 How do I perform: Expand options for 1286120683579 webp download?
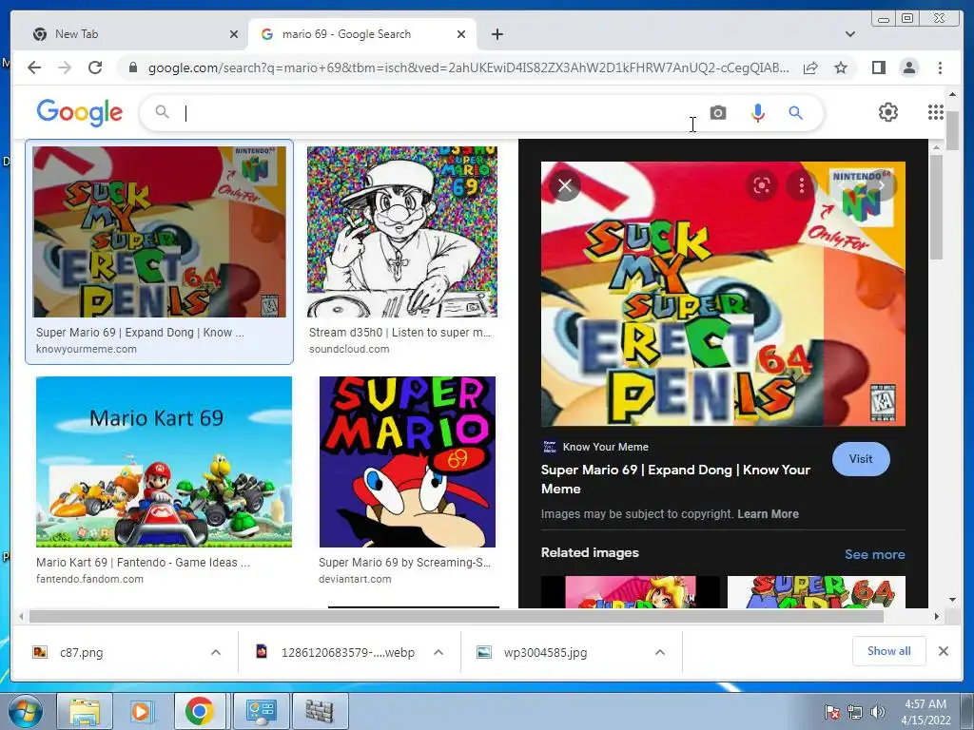point(438,652)
